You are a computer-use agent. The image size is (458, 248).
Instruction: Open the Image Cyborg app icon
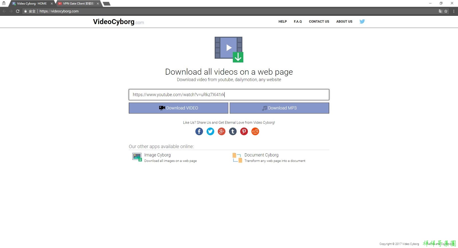[137, 157]
